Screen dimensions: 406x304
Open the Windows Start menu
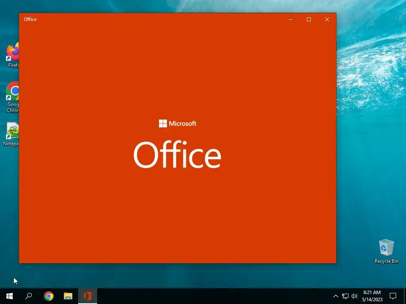tap(10, 296)
